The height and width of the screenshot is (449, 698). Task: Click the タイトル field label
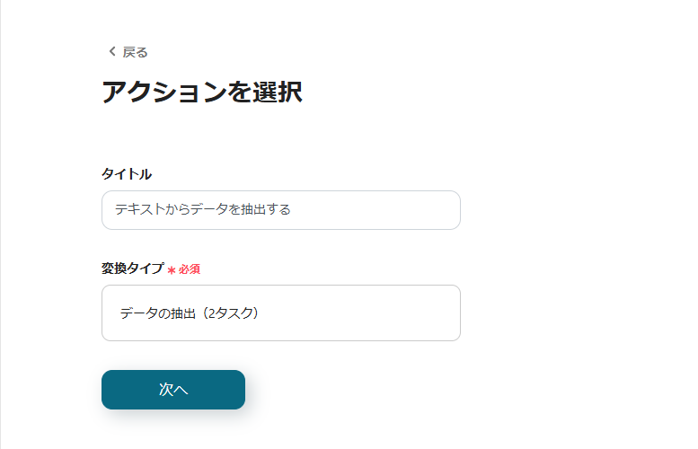point(127,174)
